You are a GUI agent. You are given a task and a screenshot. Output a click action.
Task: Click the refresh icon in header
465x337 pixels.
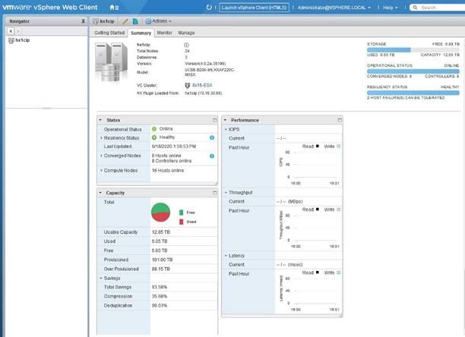coord(209,8)
